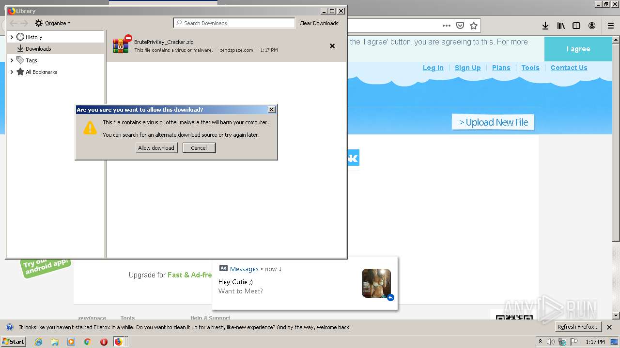Click the Library forward arrow

(x=24, y=23)
